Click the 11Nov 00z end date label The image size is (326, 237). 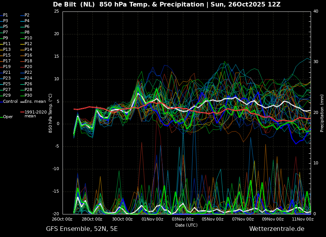tap(303, 219)
